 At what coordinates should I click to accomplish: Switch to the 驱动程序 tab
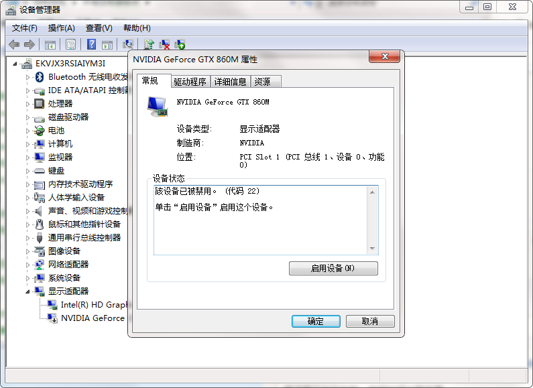[190, 82]
